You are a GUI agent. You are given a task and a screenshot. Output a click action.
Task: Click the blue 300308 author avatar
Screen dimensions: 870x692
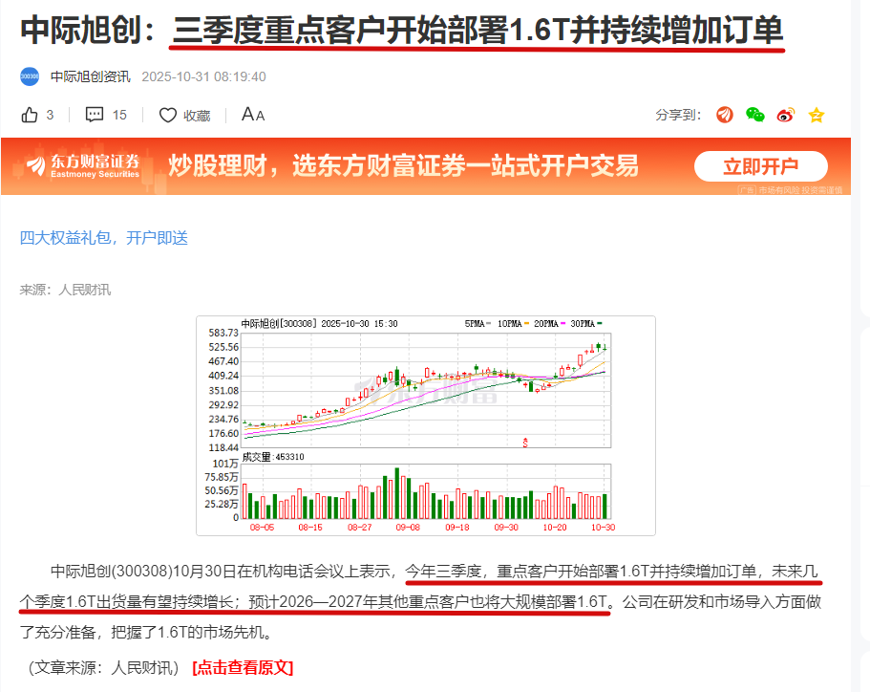30,76
